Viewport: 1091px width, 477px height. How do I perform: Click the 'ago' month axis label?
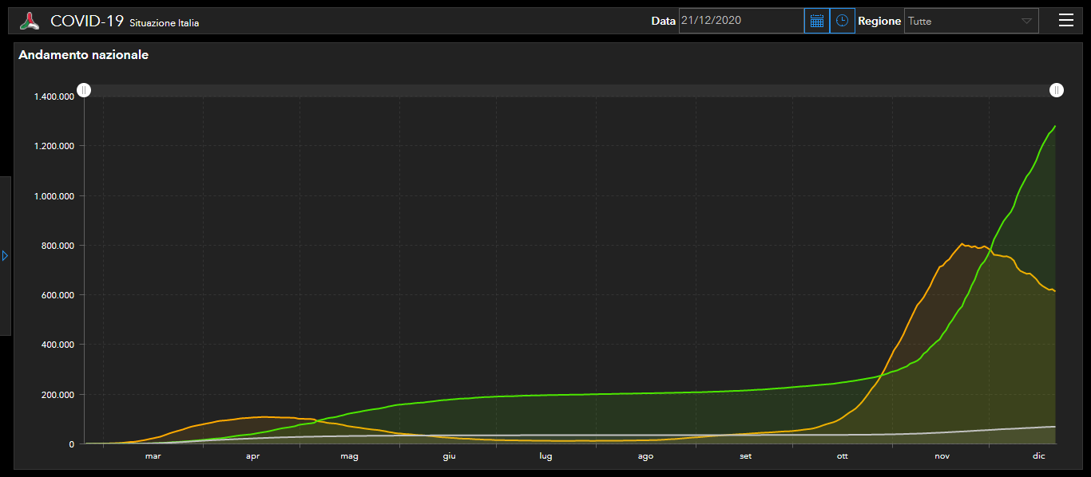tap(645, 456)
